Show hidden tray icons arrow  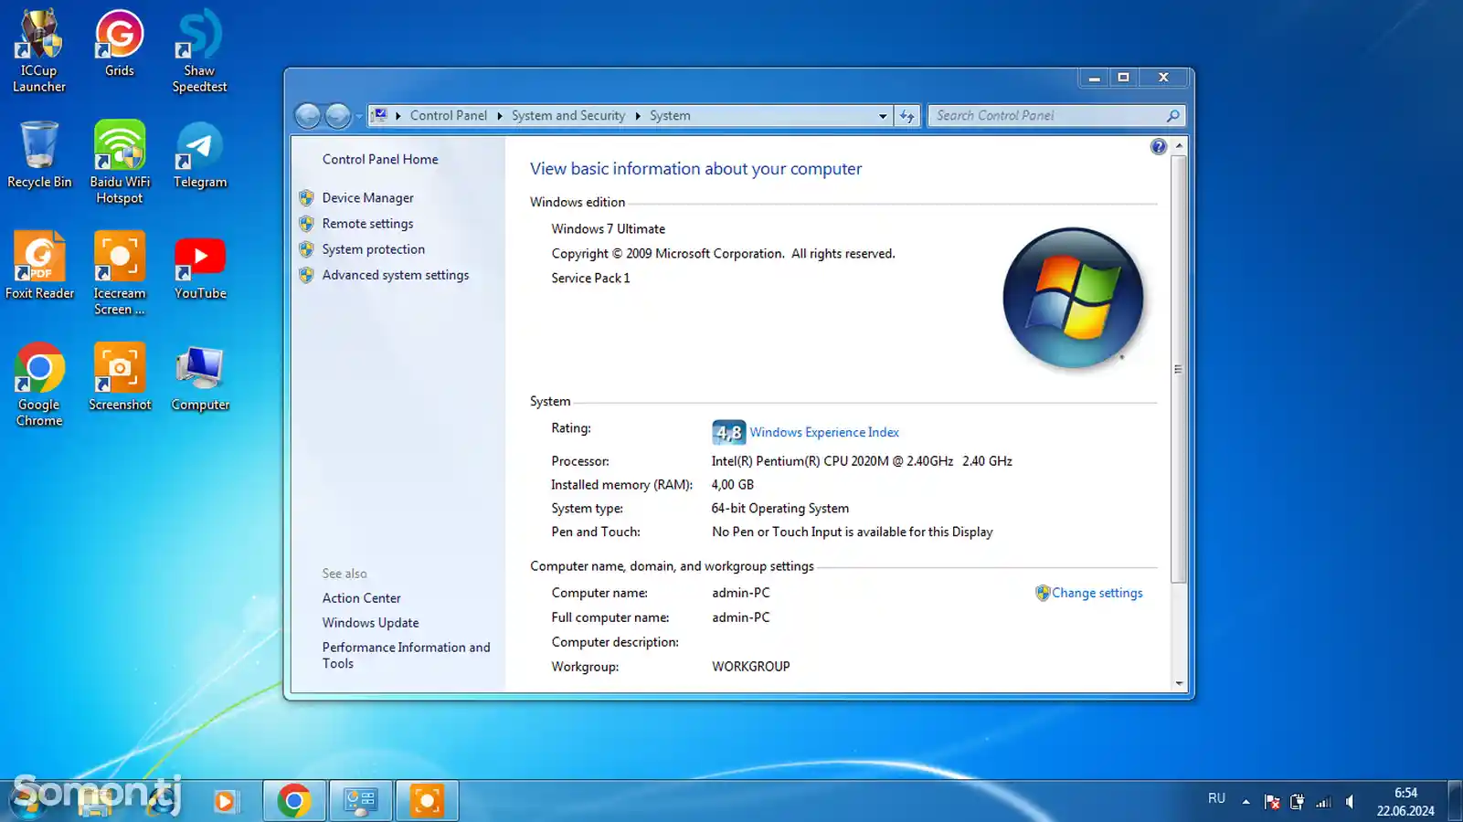point(1246,802)
